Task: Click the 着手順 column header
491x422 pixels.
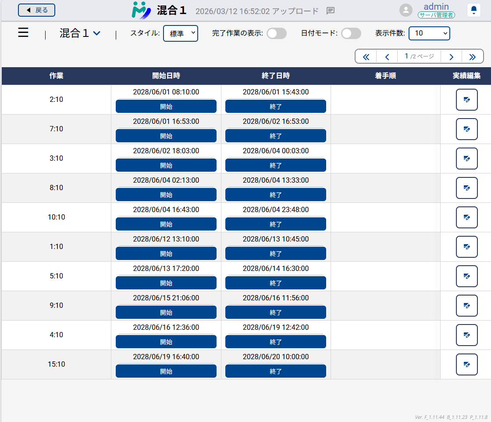Action: (385, 76)
